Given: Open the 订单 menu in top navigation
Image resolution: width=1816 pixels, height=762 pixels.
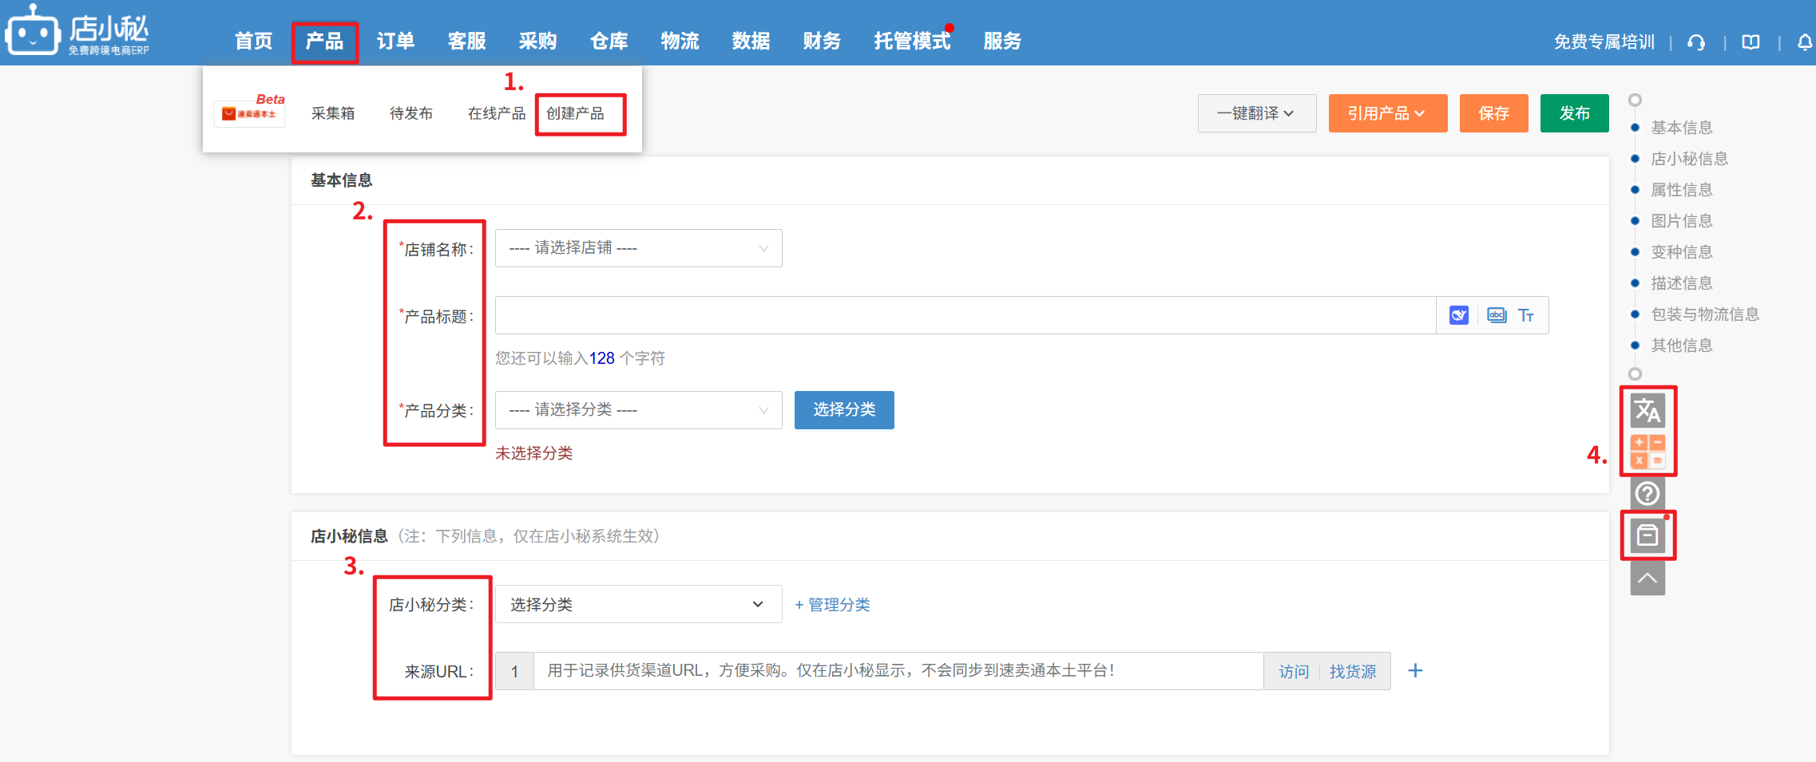Looking at the screenshot, I should click(x=395, y=41).
